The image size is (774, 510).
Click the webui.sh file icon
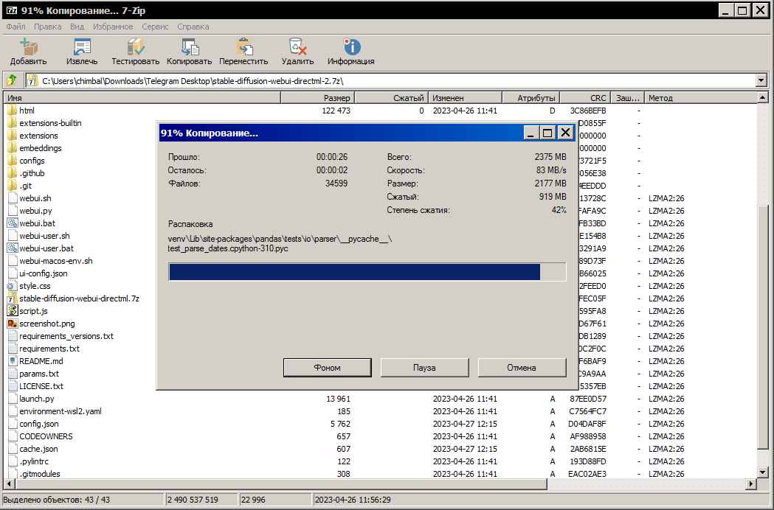coord(13,198)
